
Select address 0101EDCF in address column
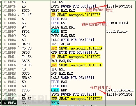[8, 6]
